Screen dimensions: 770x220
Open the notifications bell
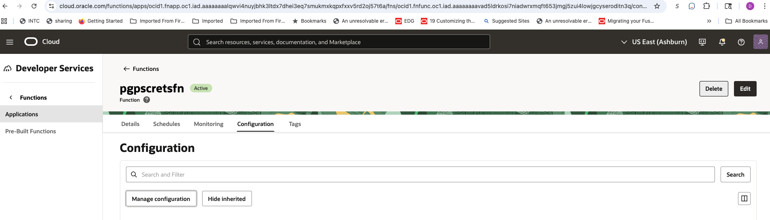[722, 42]
